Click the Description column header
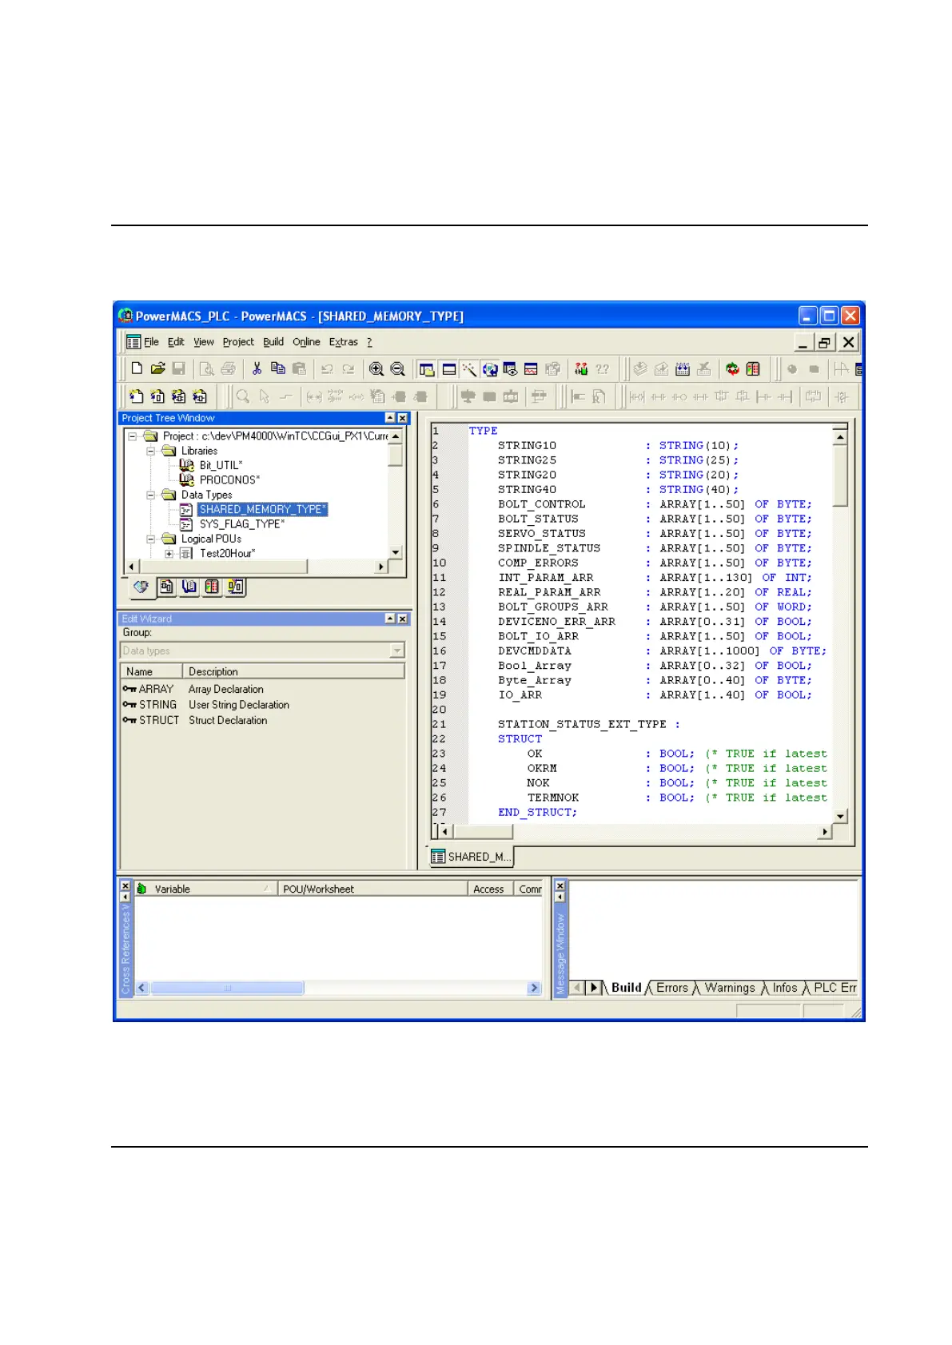This screenshot has width=952, height=1345. [x=293, y=671]
